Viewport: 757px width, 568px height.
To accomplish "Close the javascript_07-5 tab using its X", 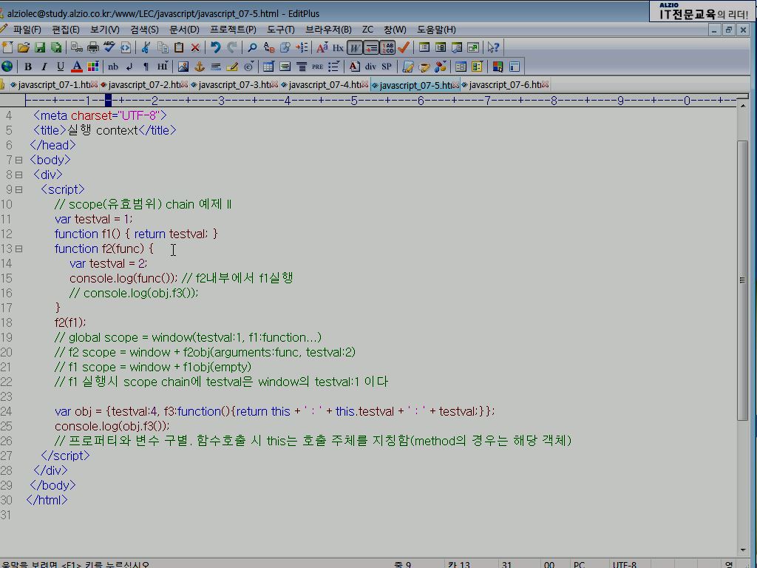I will 455,85.
